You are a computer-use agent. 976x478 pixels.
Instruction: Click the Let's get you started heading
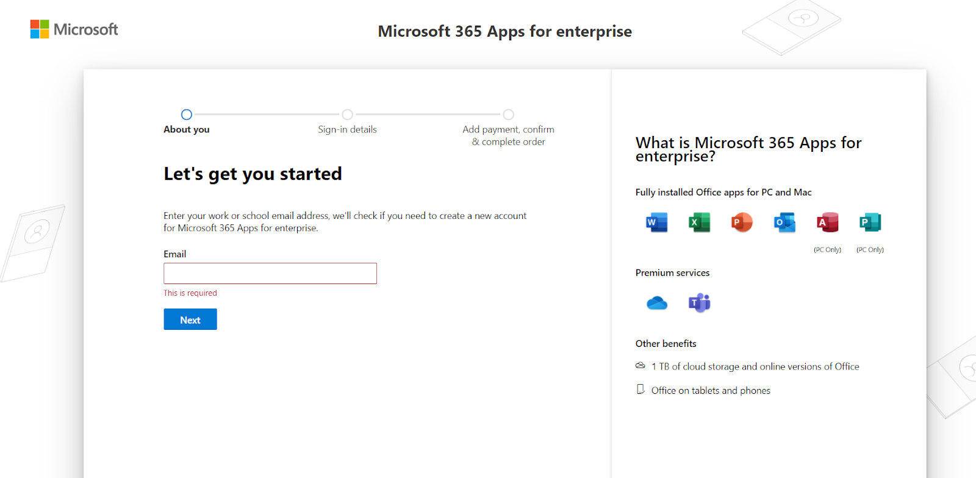click(x=253, y=174)
